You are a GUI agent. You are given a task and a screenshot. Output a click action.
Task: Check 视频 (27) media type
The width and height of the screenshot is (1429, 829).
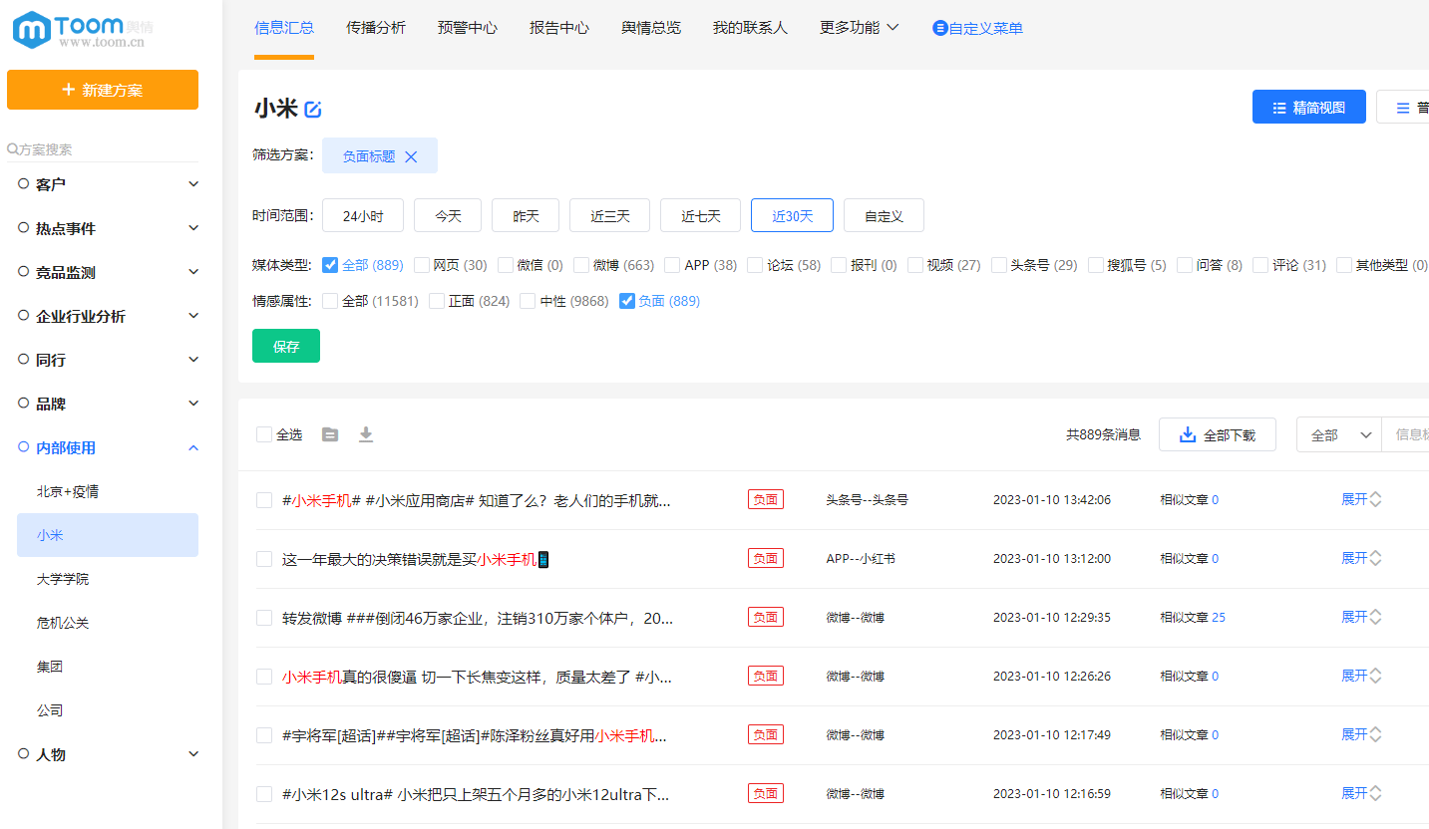click(x=915, y=265)
